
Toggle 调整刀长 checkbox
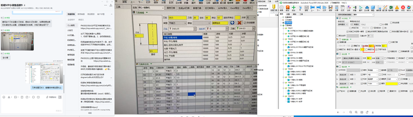click(x=352, y=46)
